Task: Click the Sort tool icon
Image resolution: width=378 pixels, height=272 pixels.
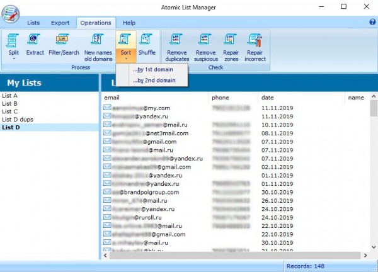Action: [125, 40]
